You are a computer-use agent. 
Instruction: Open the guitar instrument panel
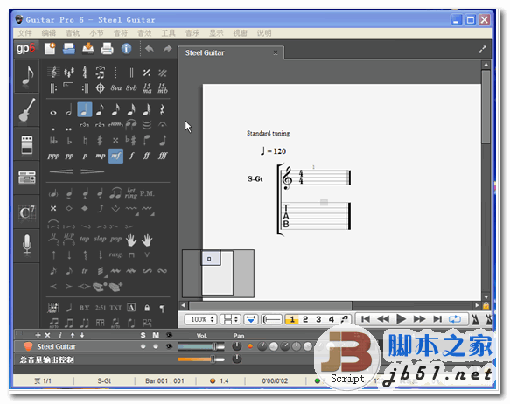27,110
